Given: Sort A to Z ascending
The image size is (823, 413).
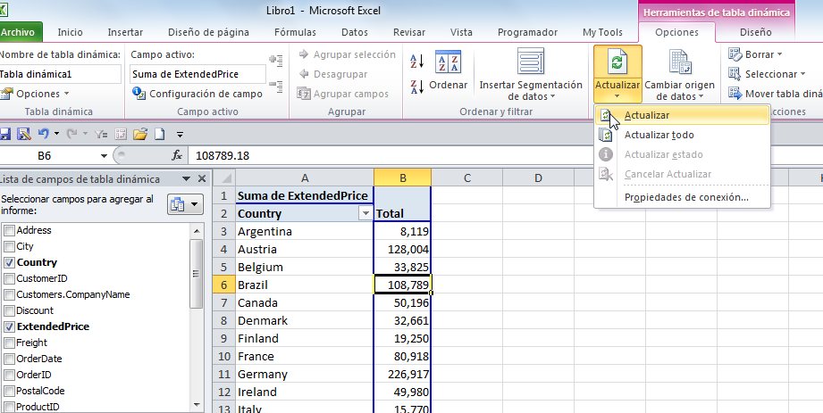Looking at the screenshot, I should click(x=416, y=62).
